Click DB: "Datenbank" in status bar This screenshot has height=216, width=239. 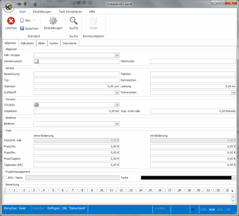(74, 208)
